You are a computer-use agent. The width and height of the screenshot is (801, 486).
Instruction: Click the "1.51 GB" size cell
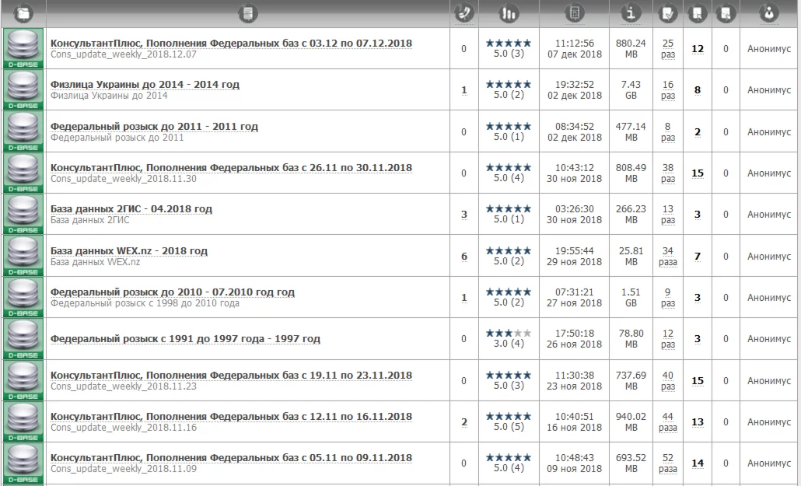631,297
